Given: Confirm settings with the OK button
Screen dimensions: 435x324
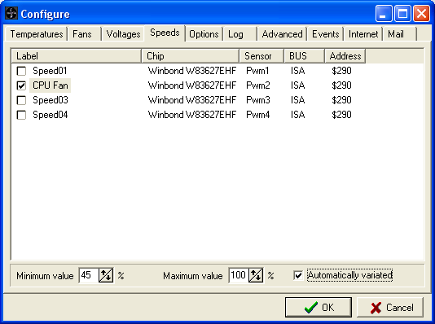Looking at the screenshot, I should point(319,308).
